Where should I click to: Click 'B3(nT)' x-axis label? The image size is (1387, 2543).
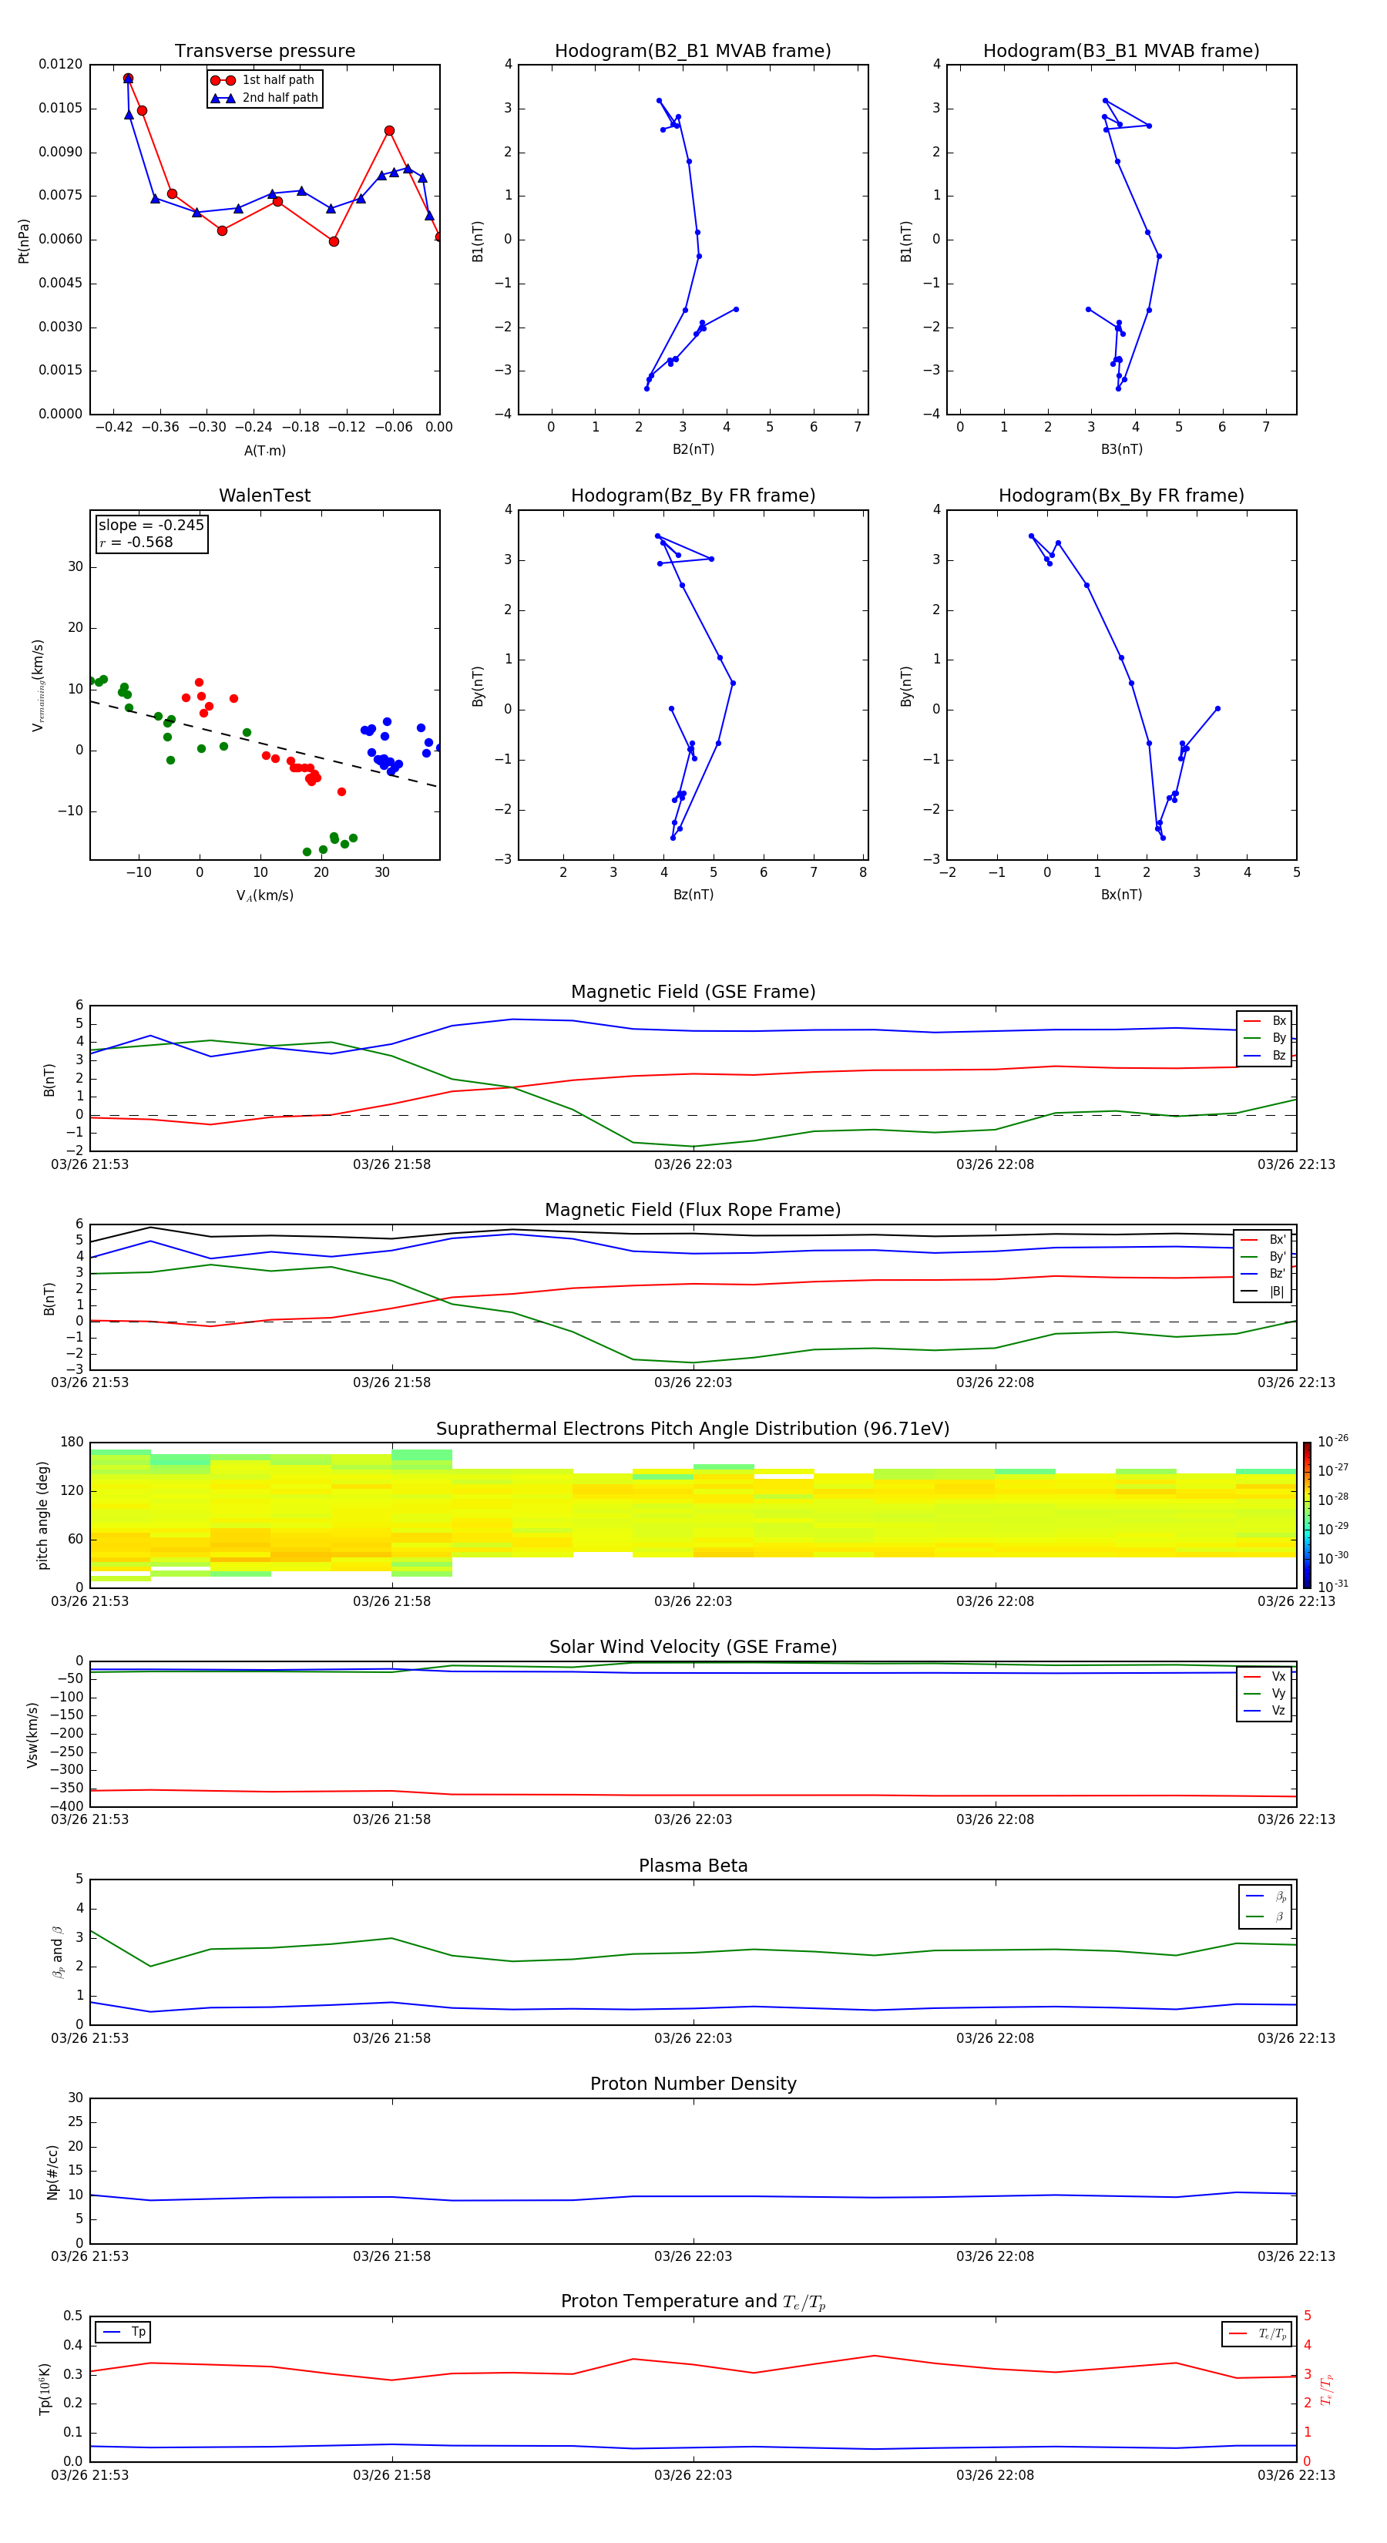click(1121, 449)
